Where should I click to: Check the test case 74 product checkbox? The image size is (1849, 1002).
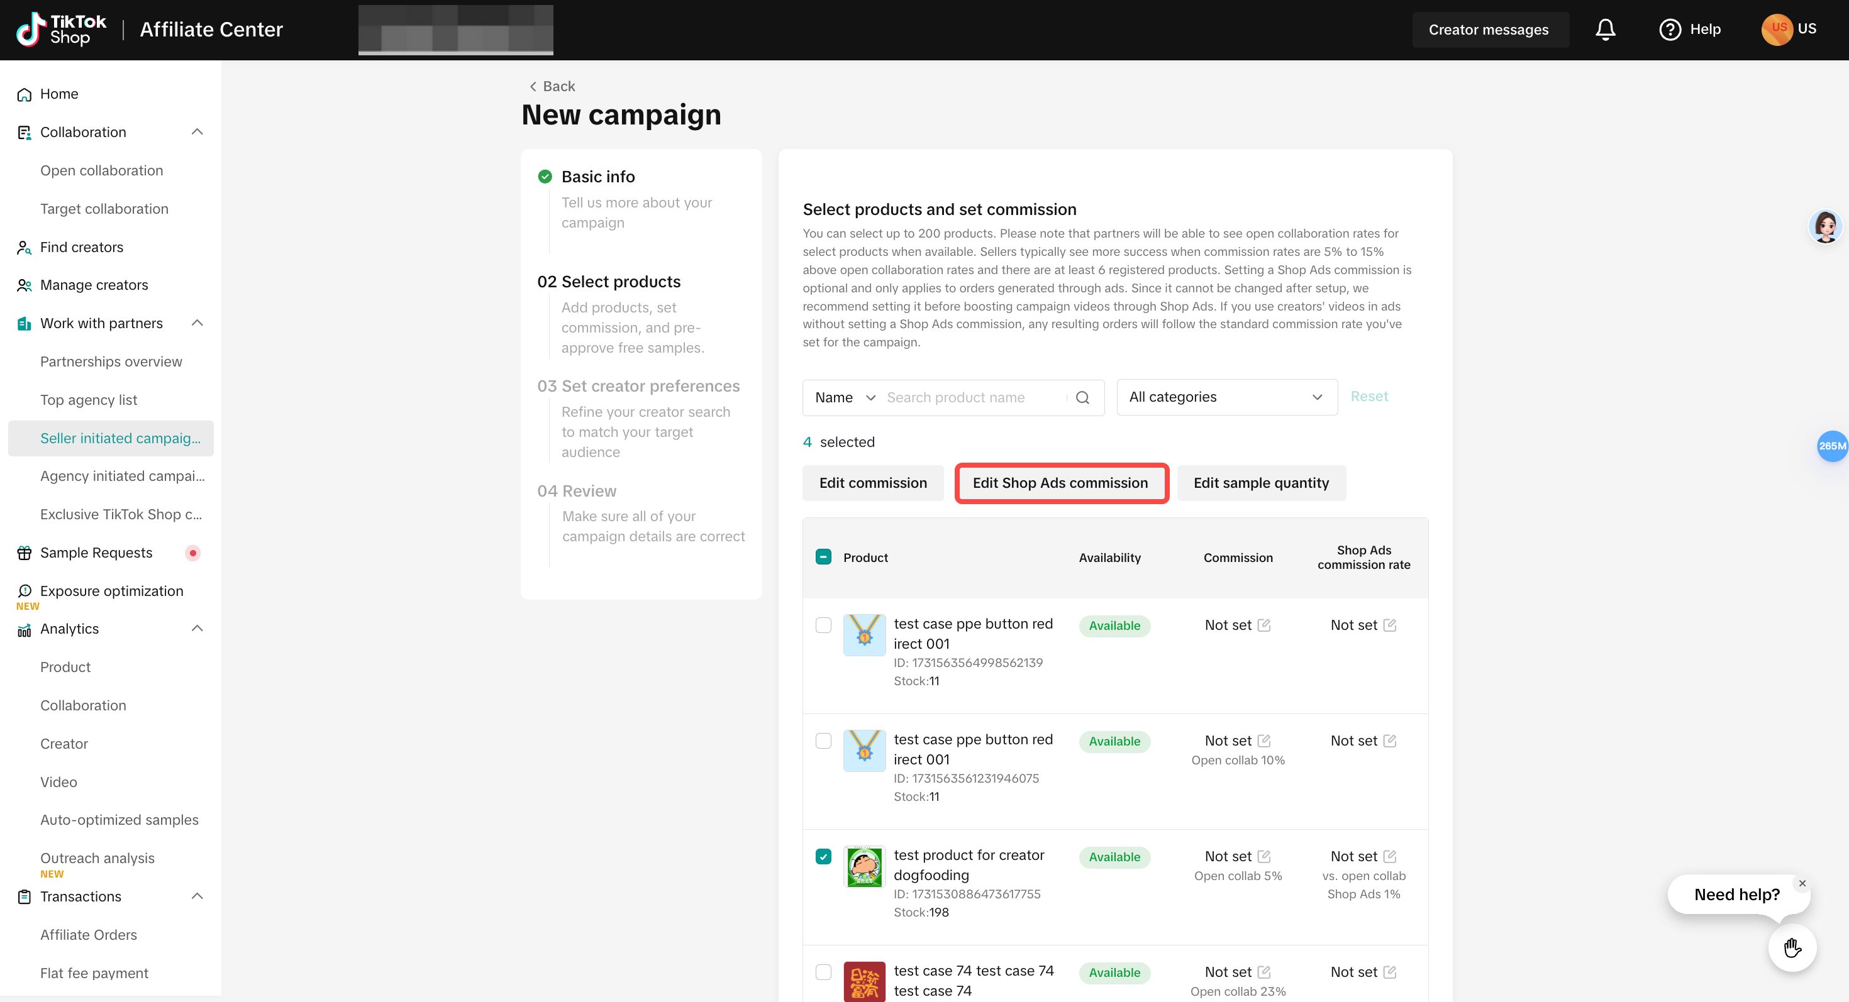pos(823,971)
